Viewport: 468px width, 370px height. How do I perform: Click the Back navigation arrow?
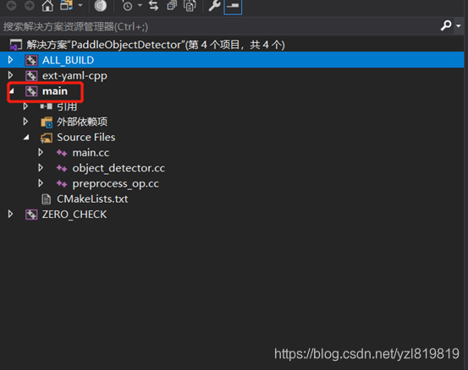(11, 5)
